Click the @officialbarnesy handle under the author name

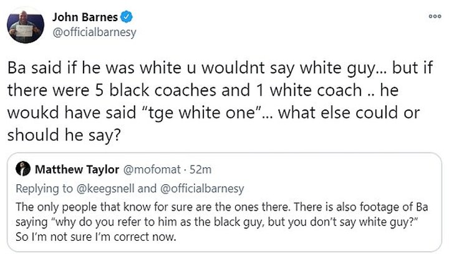click(92, 32)
